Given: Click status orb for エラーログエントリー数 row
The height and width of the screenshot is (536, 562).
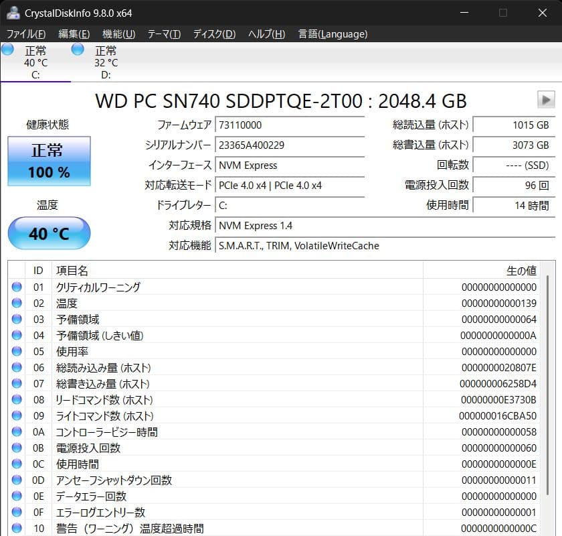Looking at the screenshot, I should coord(17,512).
